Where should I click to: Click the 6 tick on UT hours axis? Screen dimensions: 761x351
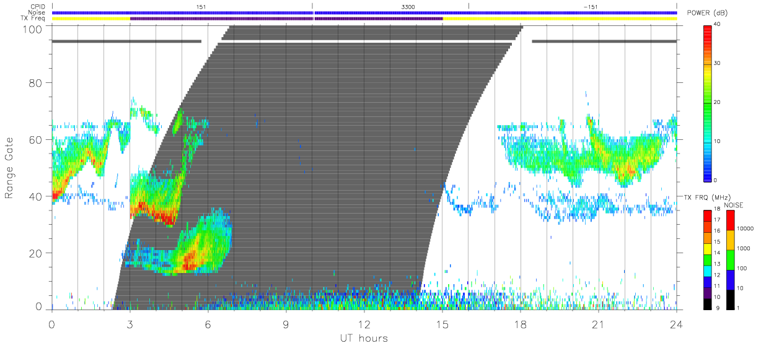point(208,324)
